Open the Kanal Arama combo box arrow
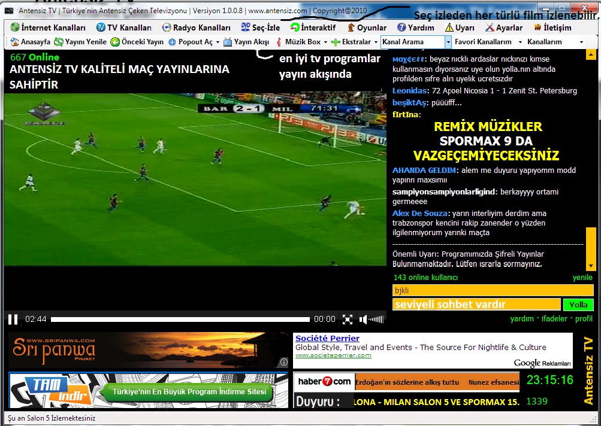601x426 pixels. tap(448, 42)
